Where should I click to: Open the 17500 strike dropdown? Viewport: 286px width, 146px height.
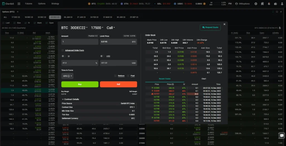(97, 28)
